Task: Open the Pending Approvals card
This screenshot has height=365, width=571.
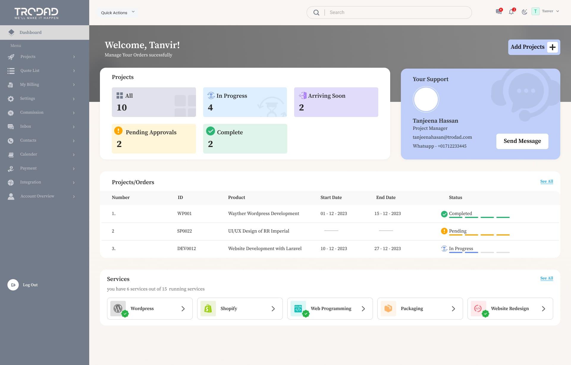Action: point(154,139)
